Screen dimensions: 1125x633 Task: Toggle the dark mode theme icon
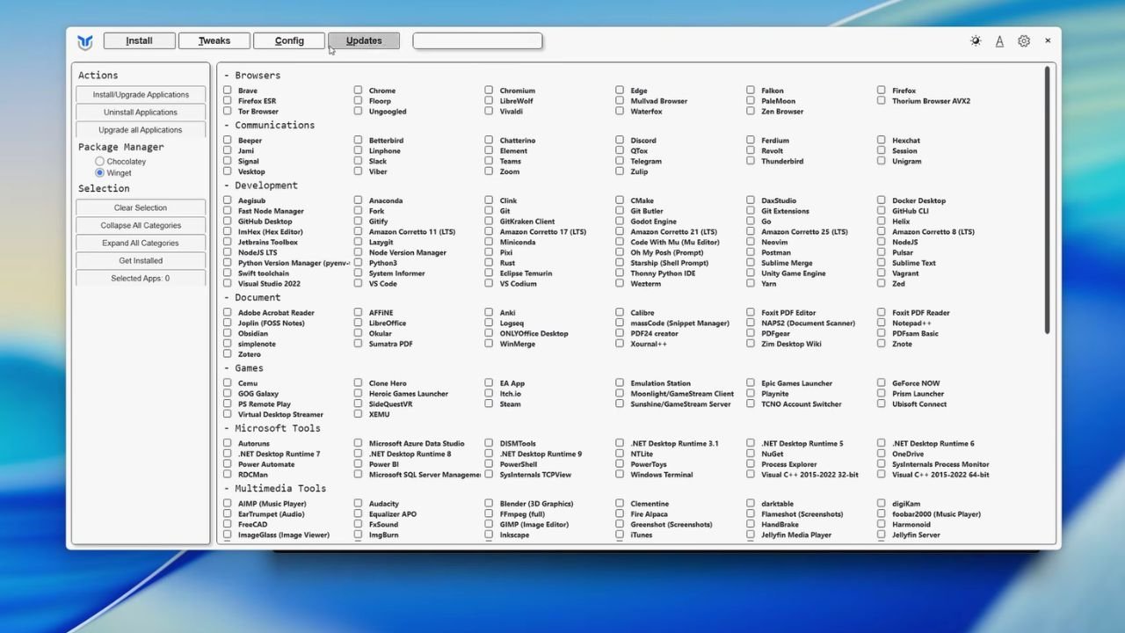pos(975,40)
